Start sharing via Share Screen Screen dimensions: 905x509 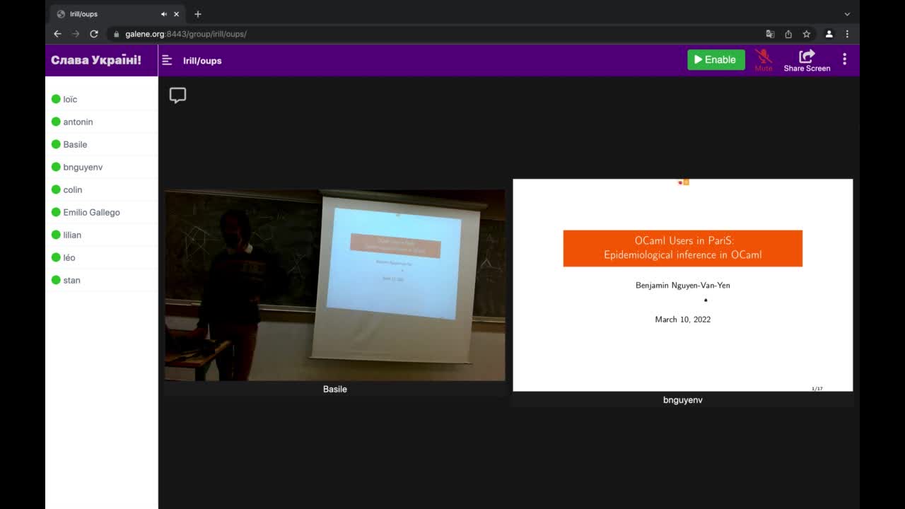(x=807, y=60)
